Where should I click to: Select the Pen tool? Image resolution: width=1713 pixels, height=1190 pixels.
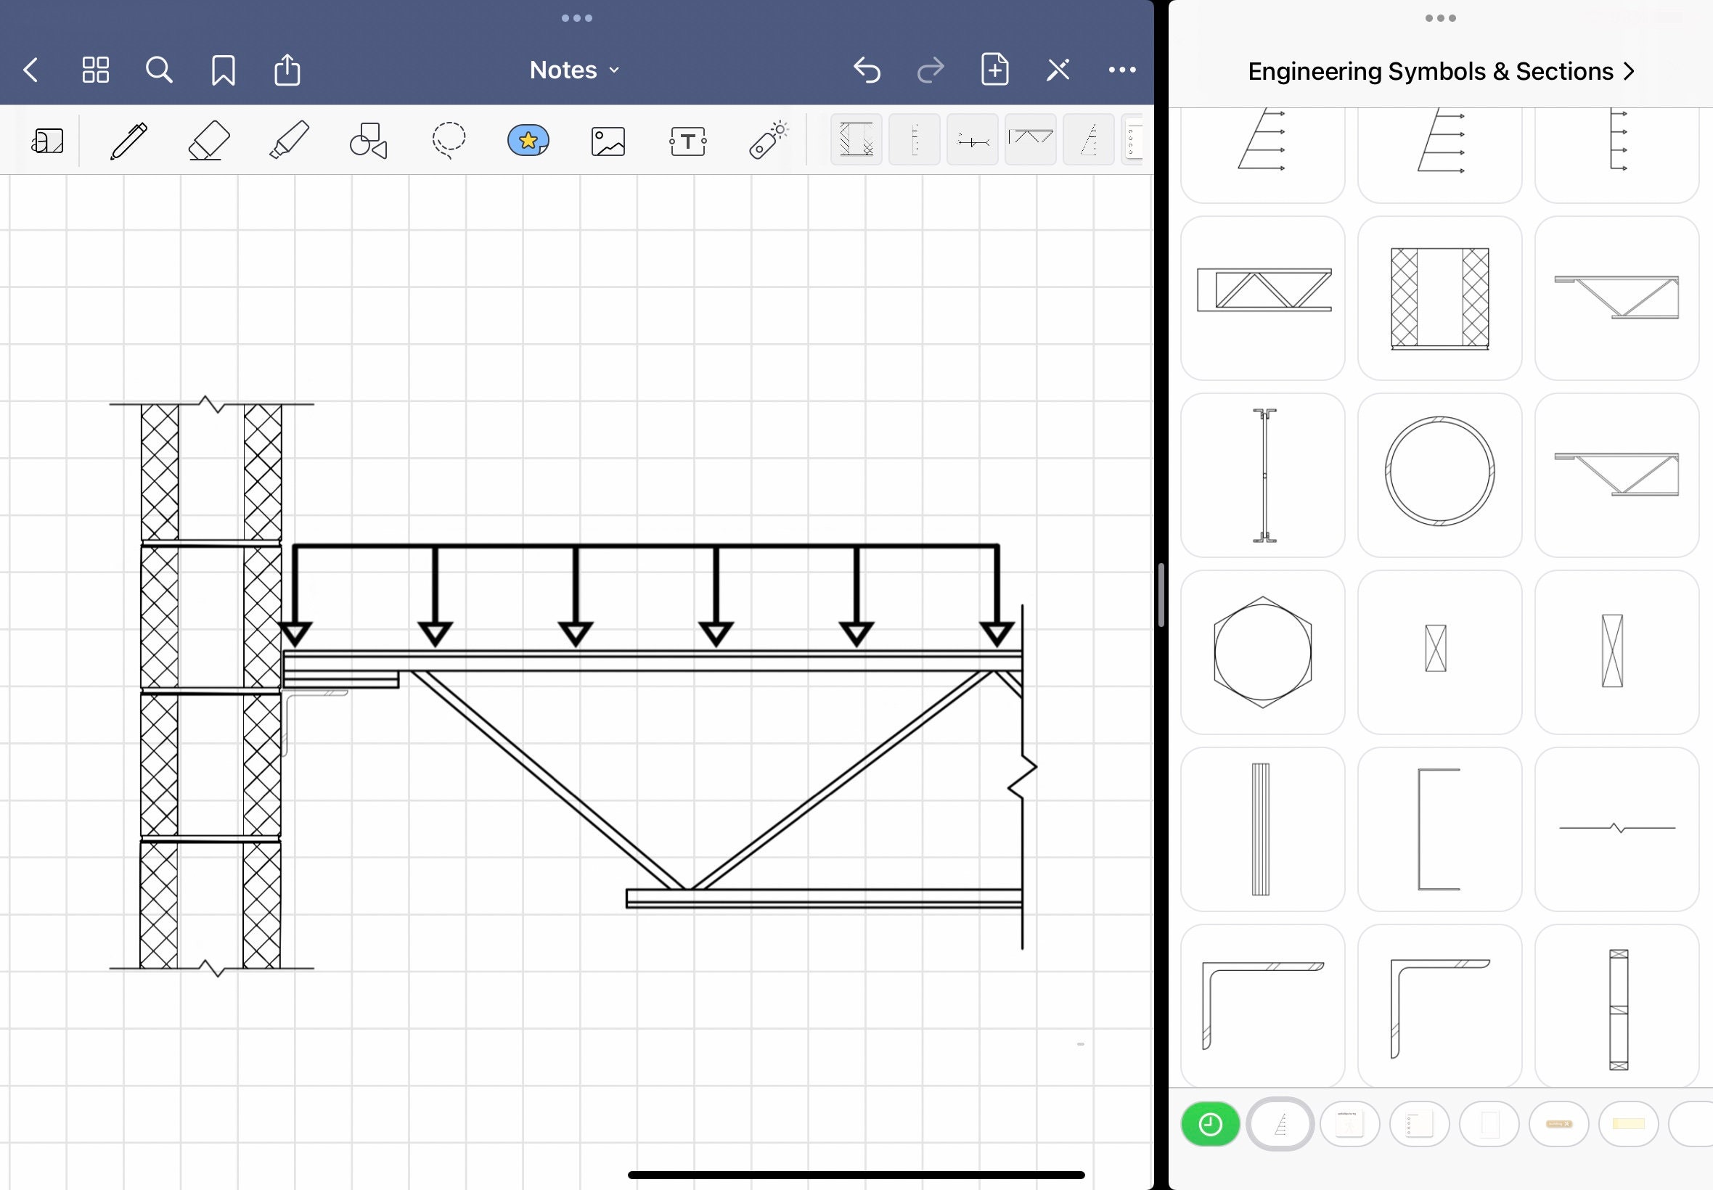pos(129,140)
